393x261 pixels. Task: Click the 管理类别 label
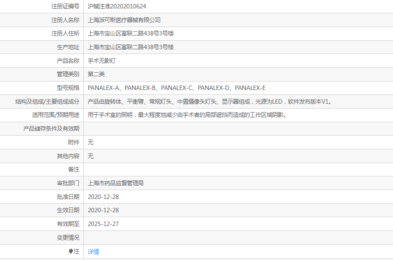68,74
